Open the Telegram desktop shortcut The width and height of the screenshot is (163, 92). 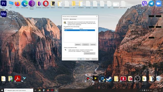pyautogui.click(x=151, y=3)
